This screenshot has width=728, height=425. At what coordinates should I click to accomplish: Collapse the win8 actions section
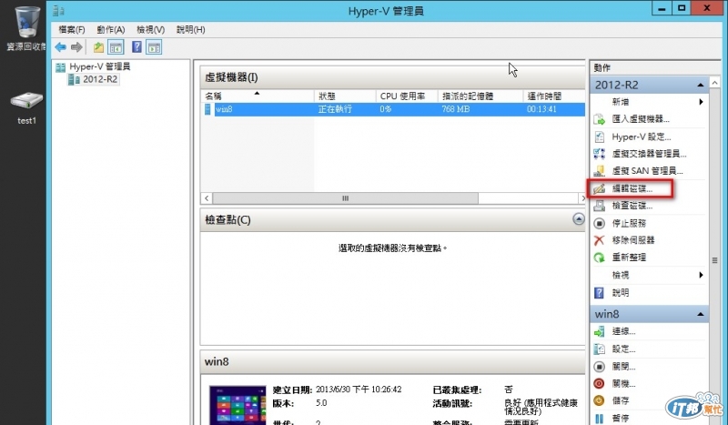coord(700,315)
